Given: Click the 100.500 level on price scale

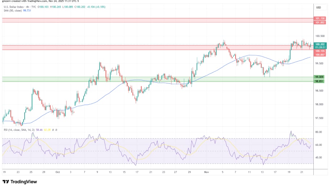Looking at the screenshot, I should 320,36.
